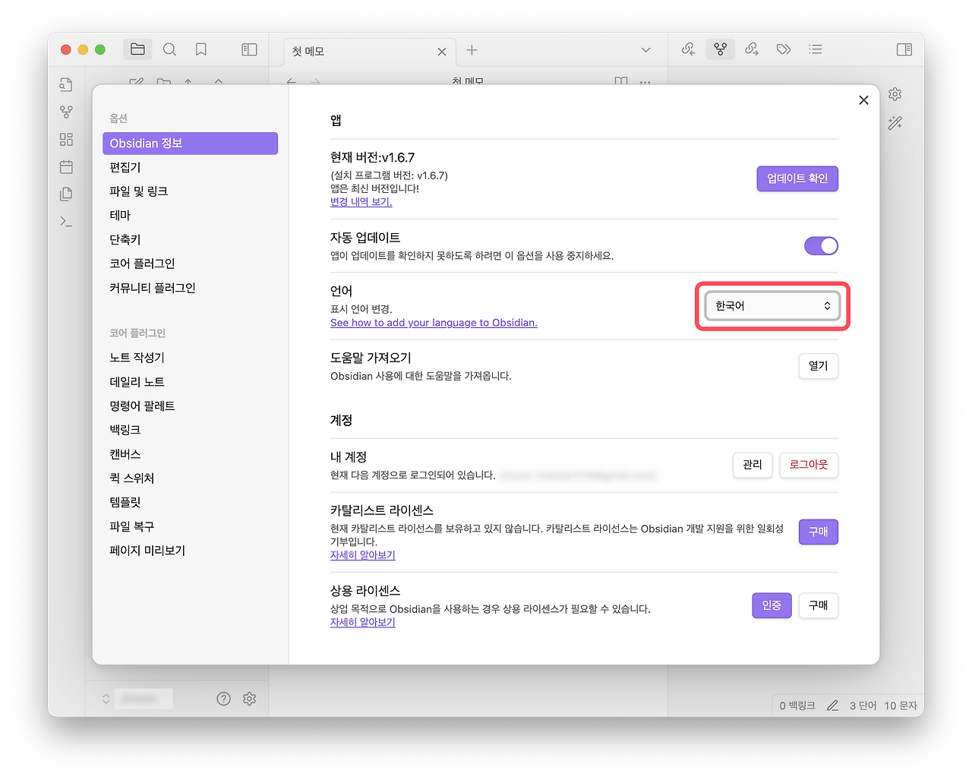
Task: Click the 10 문자 character count
Action: click(x=901, y=706)
